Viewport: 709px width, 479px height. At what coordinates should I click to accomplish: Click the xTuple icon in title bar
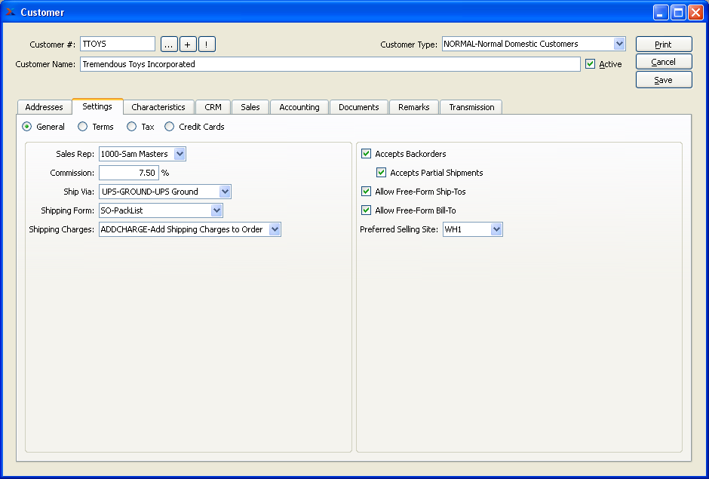10,12
